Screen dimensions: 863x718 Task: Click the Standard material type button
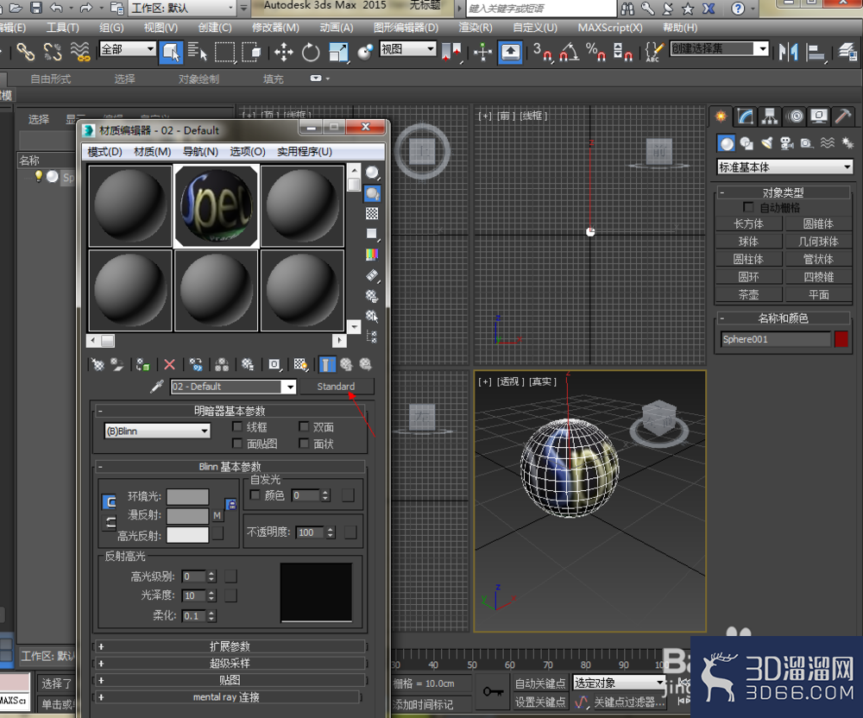tap(337, 387)
